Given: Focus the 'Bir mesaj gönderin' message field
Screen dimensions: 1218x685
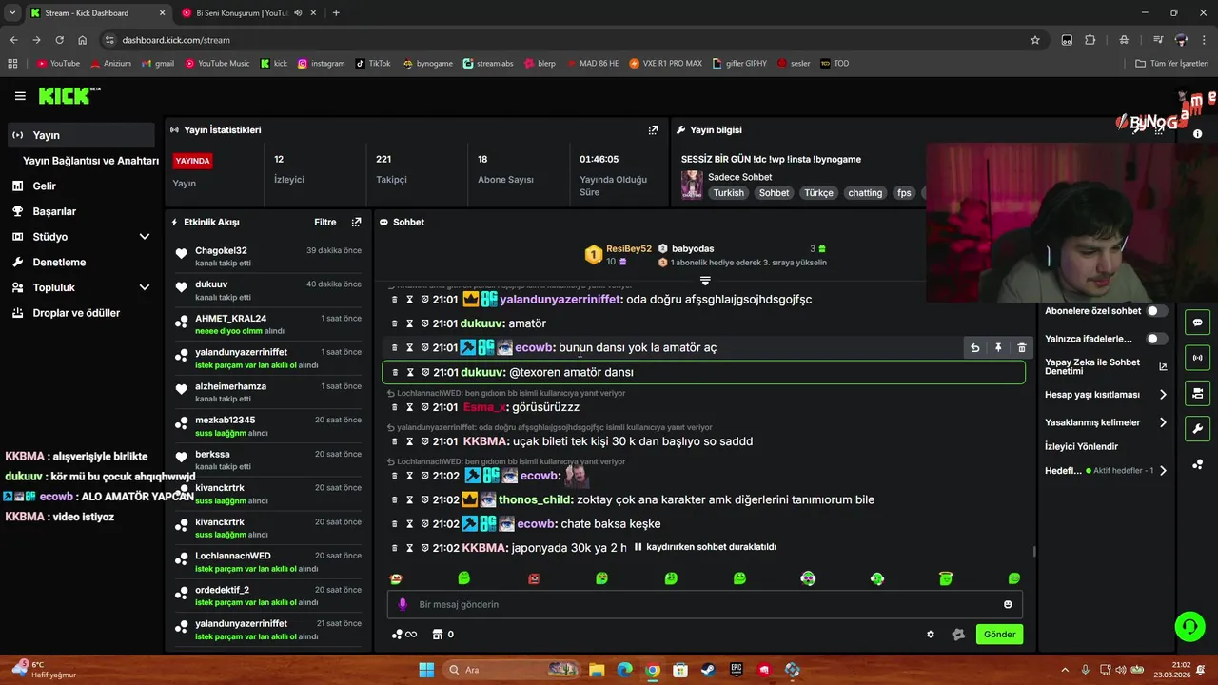Looking at the screenshot, I should pyautogui.click(x=704, y=604).
